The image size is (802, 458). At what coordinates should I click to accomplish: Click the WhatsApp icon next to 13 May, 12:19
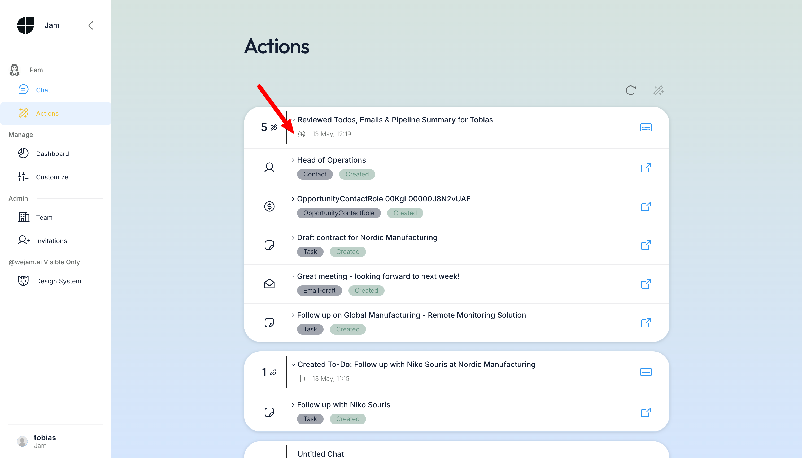coord(302,134)
